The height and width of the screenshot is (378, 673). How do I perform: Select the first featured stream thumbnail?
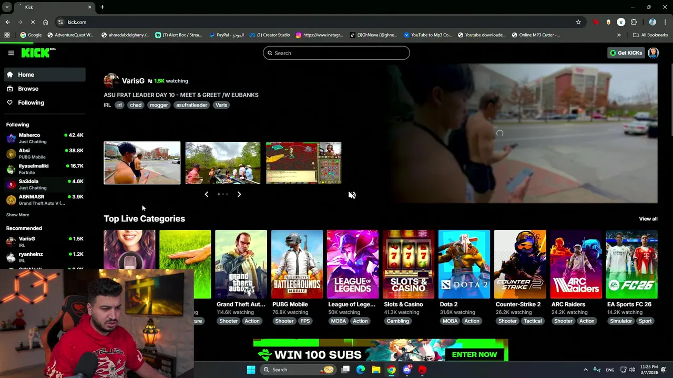pos(142,163)
